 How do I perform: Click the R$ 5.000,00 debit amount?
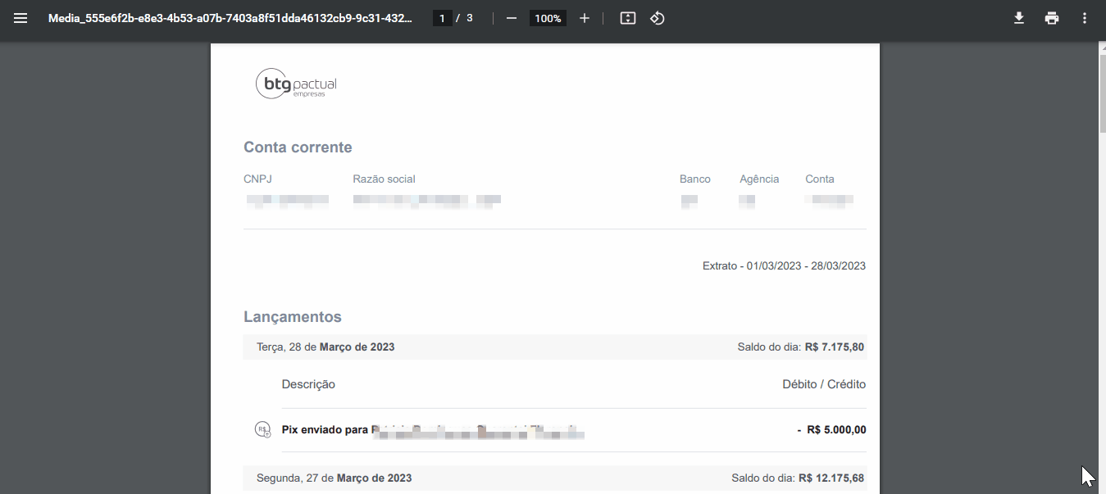tap(835, 430)
